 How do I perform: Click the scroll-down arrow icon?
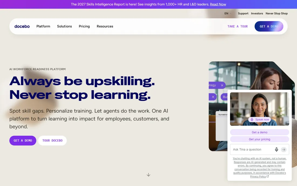coord(148,175)
